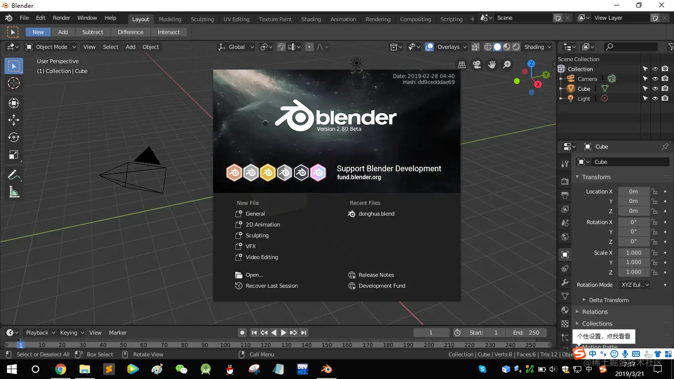The width and height of the screenshot is (674, 379).
Task: Open the Shading options dropdown
Action: 538,47
